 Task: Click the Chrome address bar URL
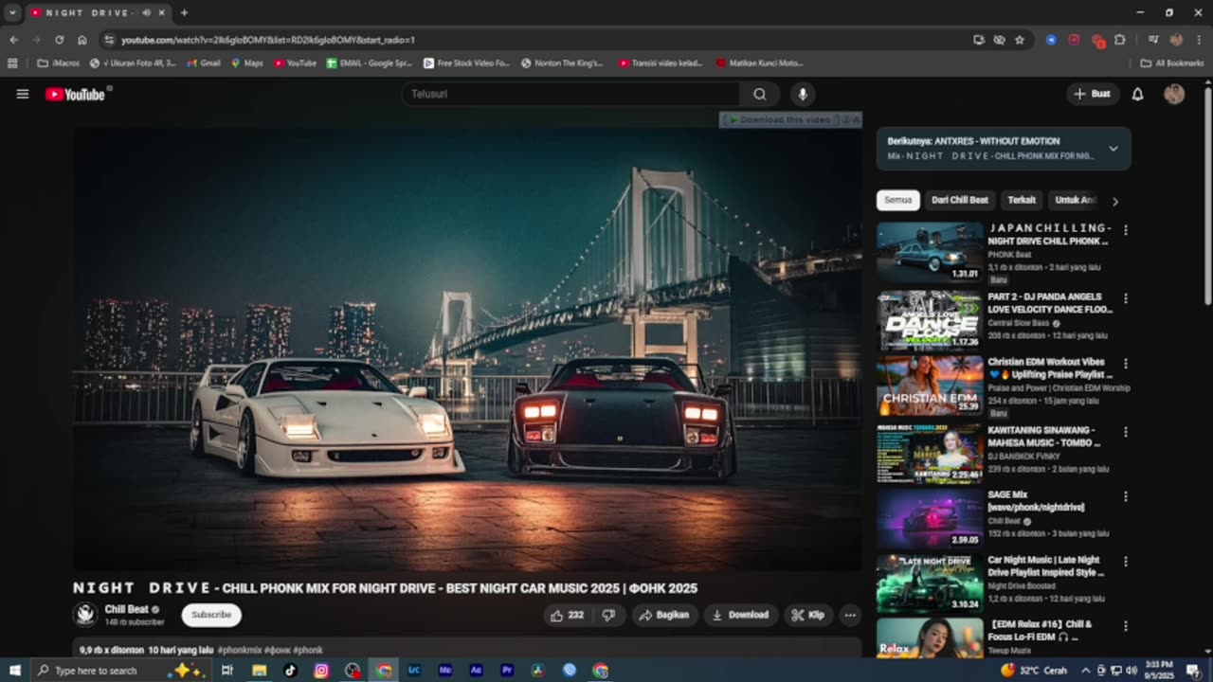point(268,40)
